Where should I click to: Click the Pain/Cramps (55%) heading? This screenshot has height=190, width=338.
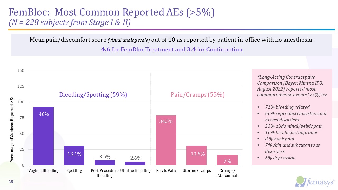coord(198,95)
